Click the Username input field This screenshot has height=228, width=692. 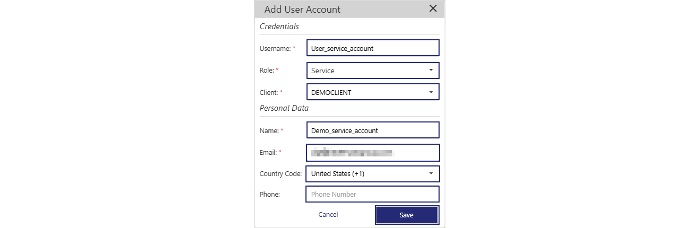372,48
